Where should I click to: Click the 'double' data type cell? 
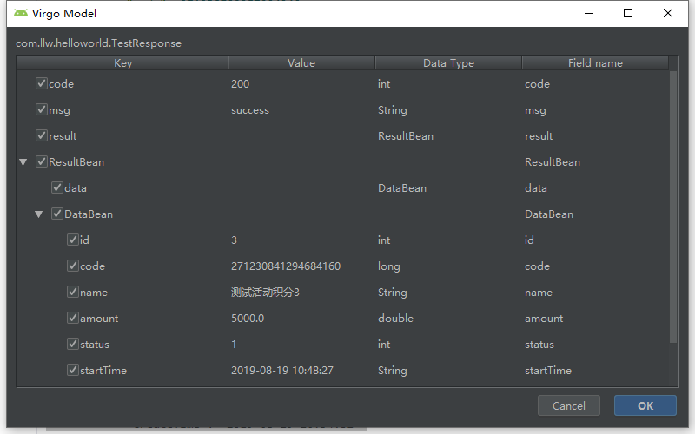[x=395, y=319]
